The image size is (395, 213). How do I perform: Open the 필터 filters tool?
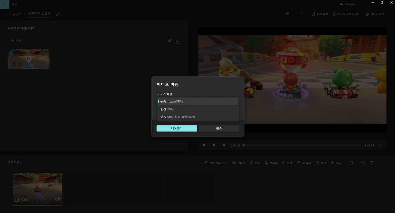[321, 163]
